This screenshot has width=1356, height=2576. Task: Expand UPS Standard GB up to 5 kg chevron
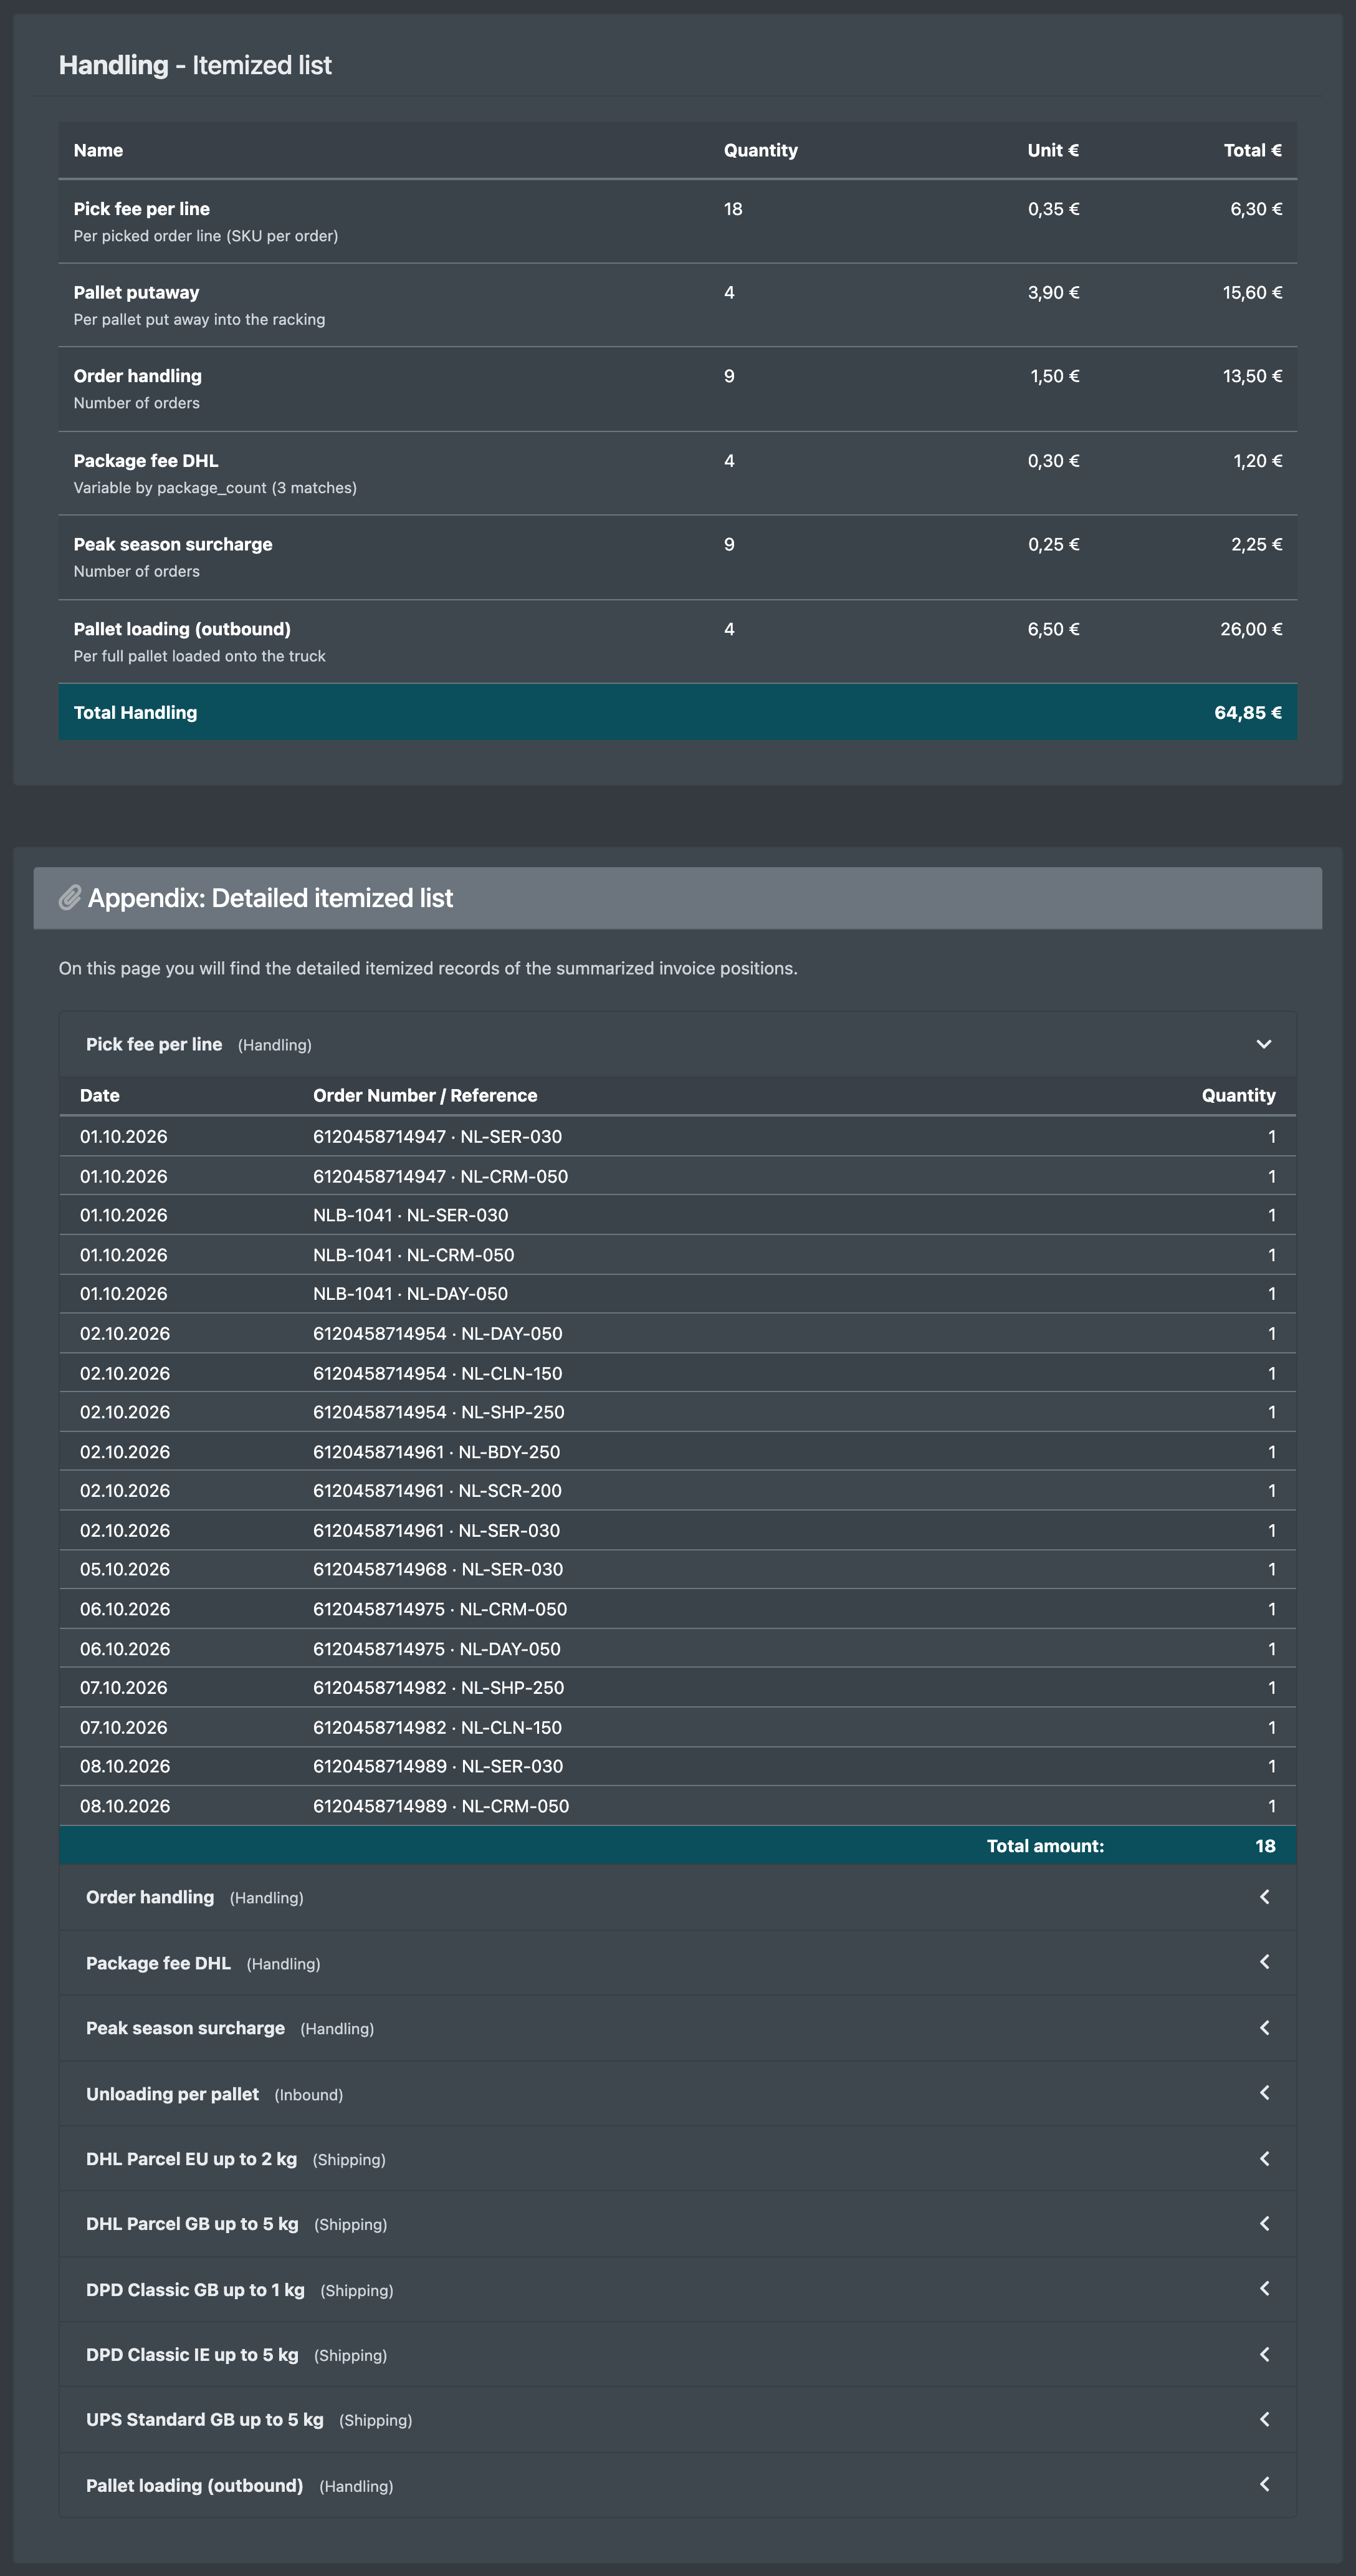(1264, 2420)
